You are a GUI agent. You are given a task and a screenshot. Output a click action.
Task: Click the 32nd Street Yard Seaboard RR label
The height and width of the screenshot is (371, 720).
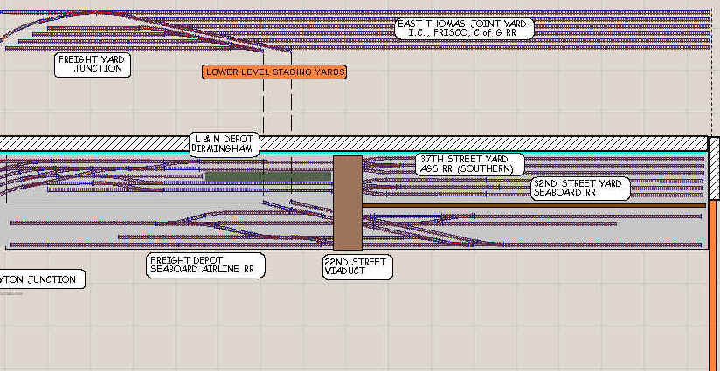[x=580, y=189]
